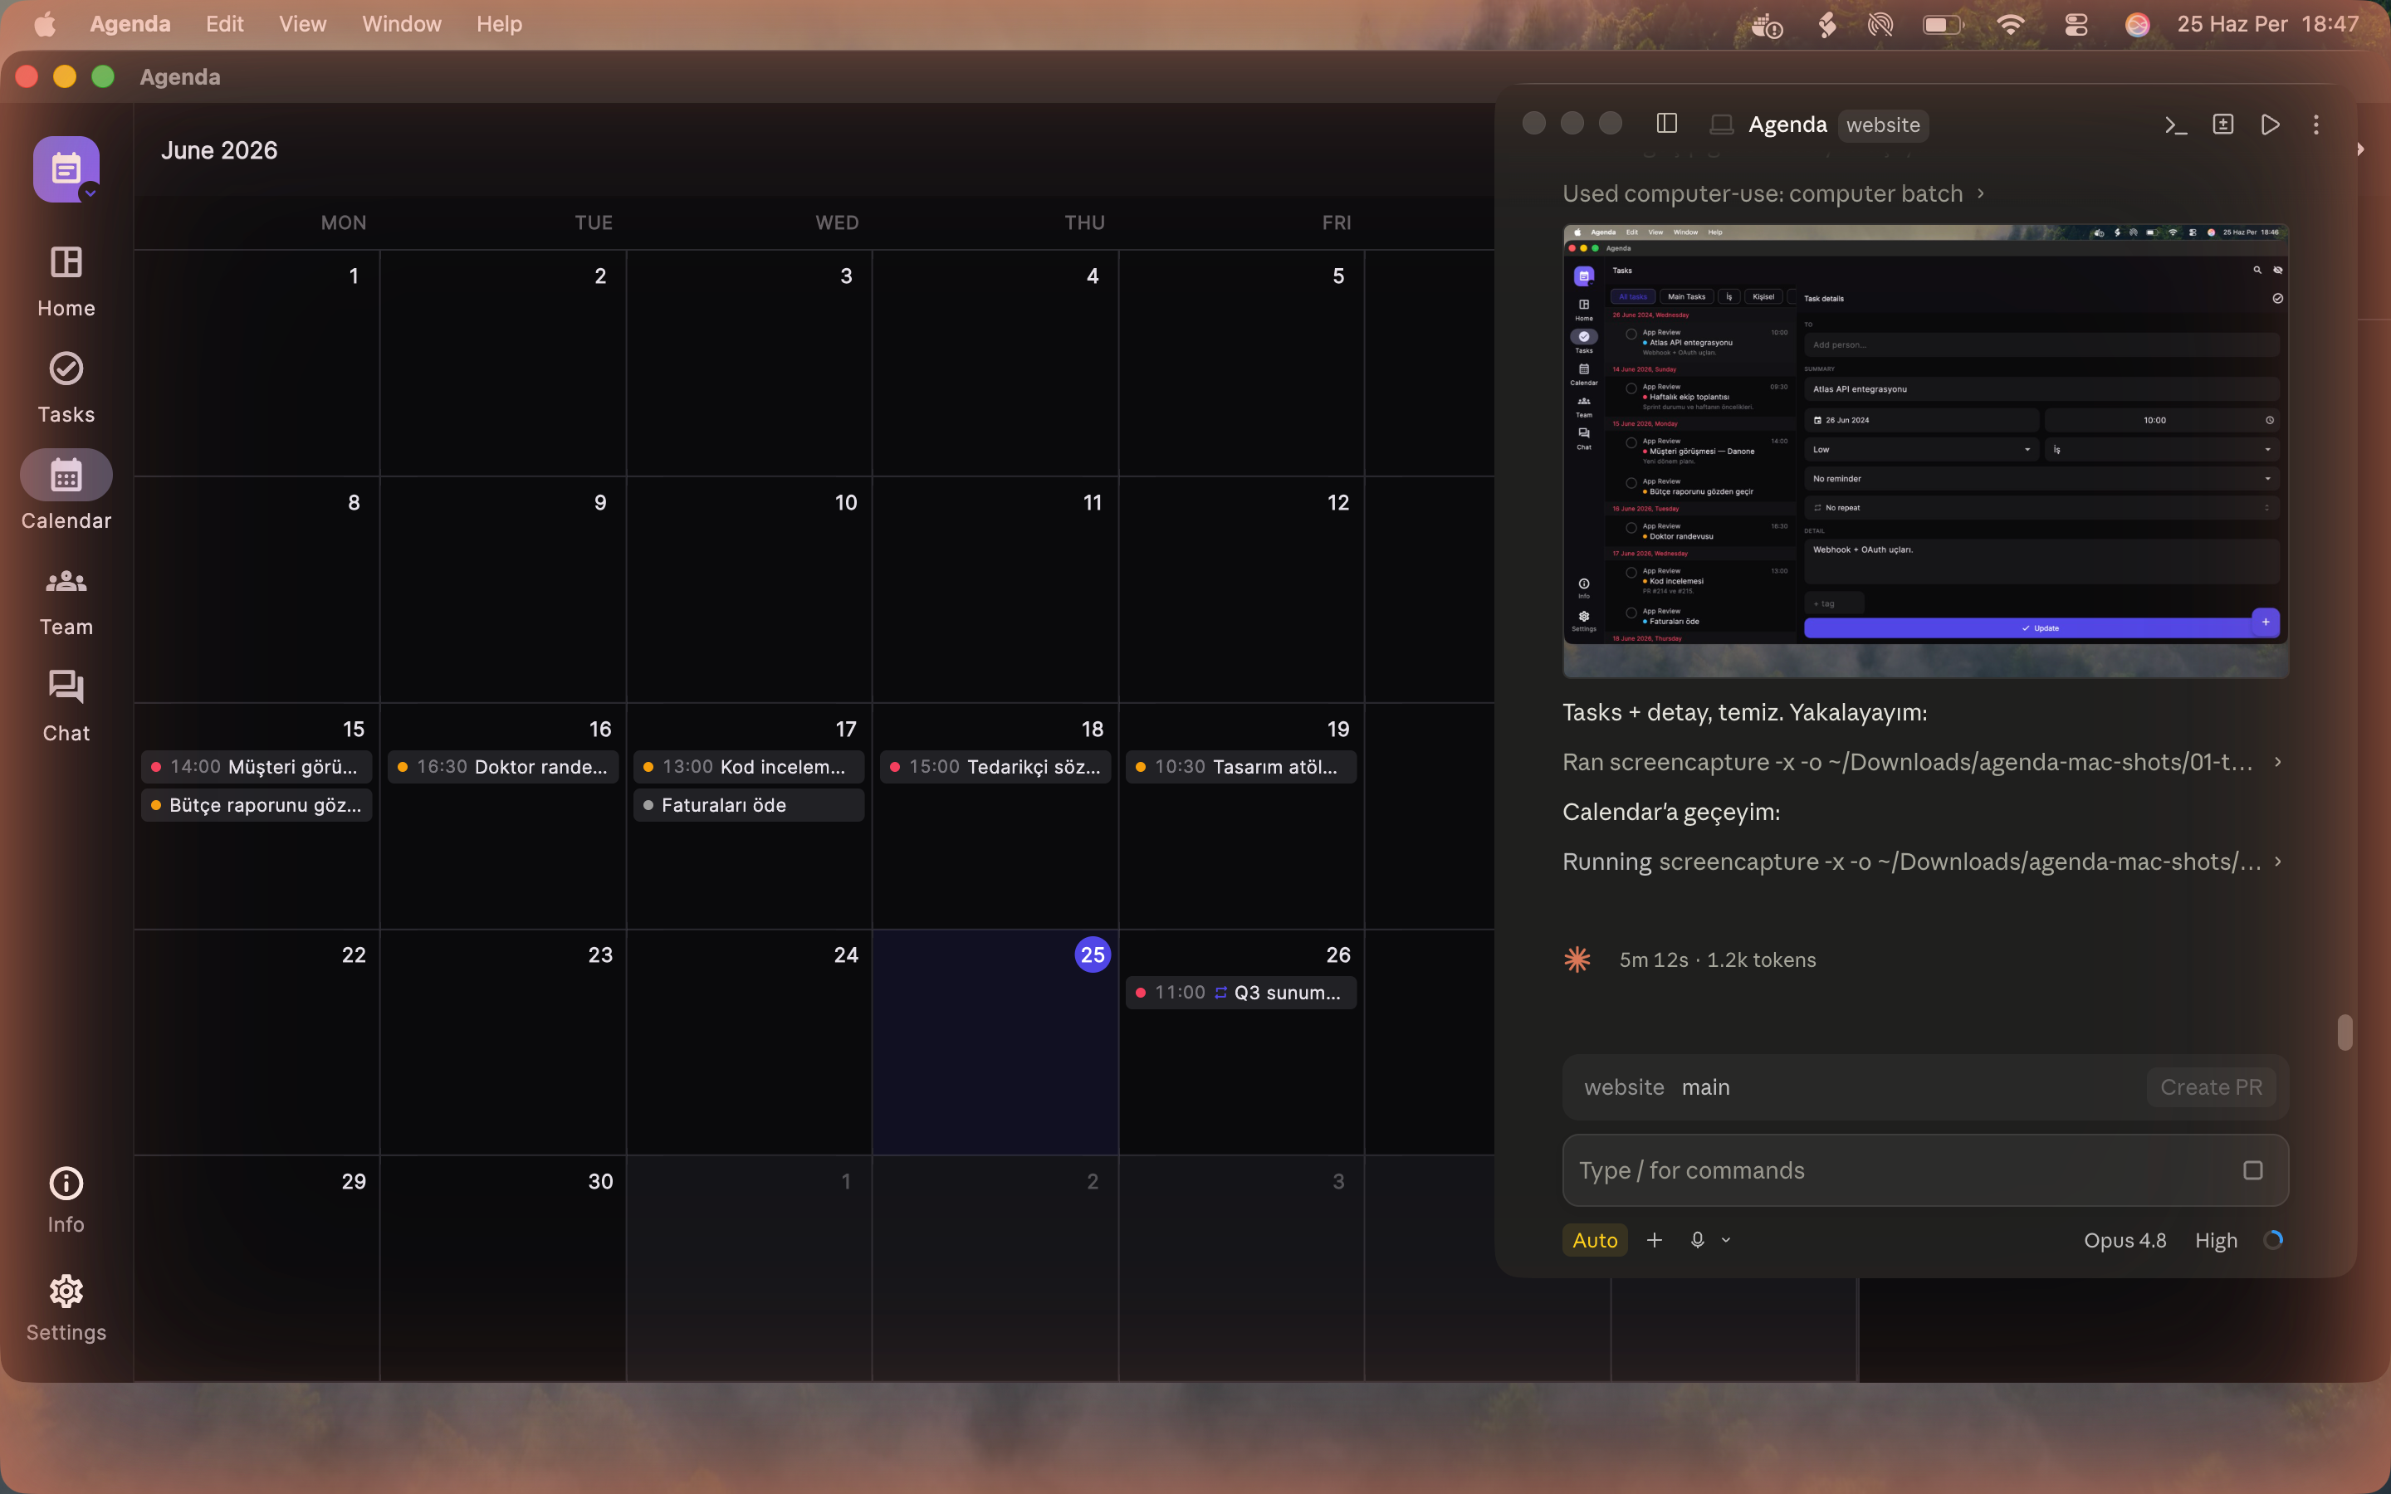Screen dimensions: 2391x1494
Task: Click the microphone icon below input
Action: coord(1698,1240)
